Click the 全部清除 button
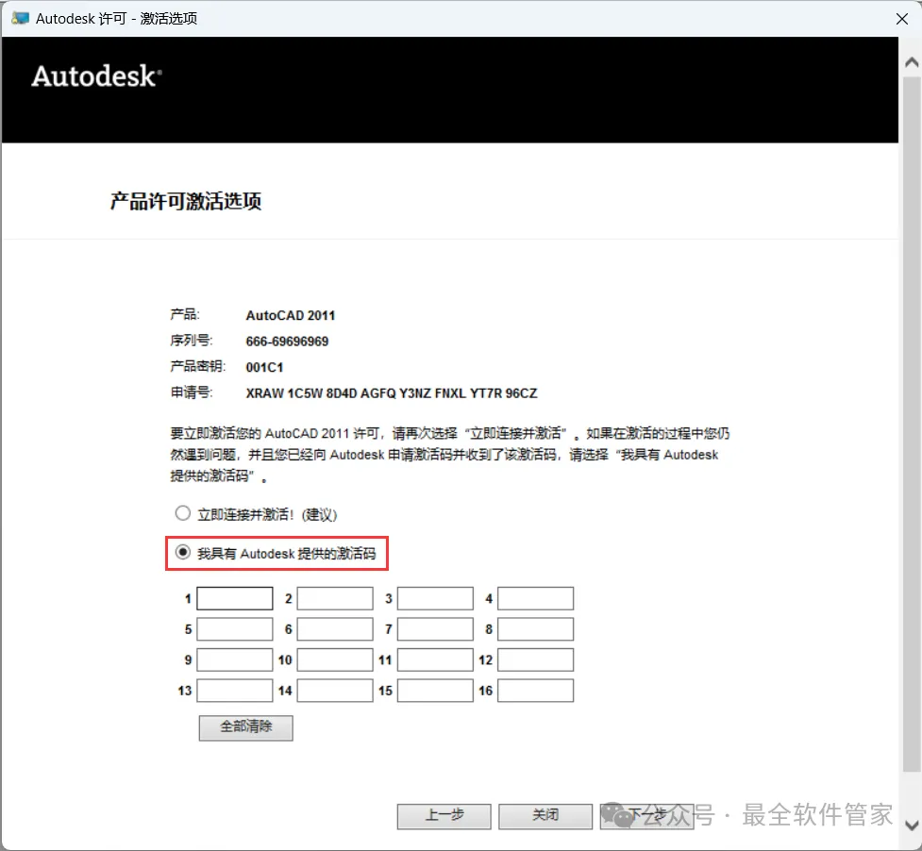The width and height of the screenshot is (922, 851). (x=245, y=727)
